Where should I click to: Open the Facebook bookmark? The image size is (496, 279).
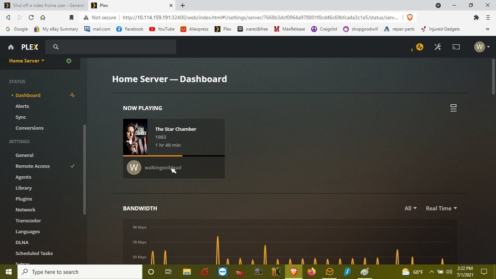[130, 29]
